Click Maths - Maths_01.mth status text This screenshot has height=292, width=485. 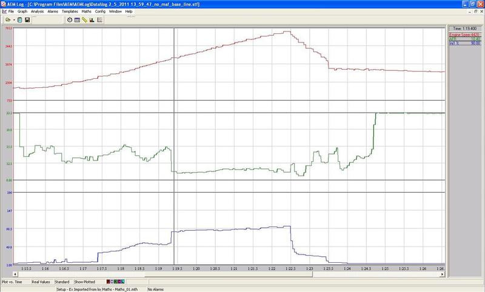click(x=119, y=290)
